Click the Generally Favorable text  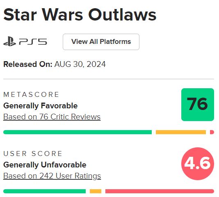40,106
